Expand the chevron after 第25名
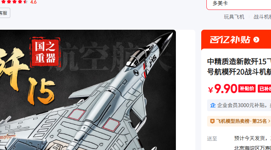The height and width of the screenshot is (150, 271). click(x=269, y=121)
